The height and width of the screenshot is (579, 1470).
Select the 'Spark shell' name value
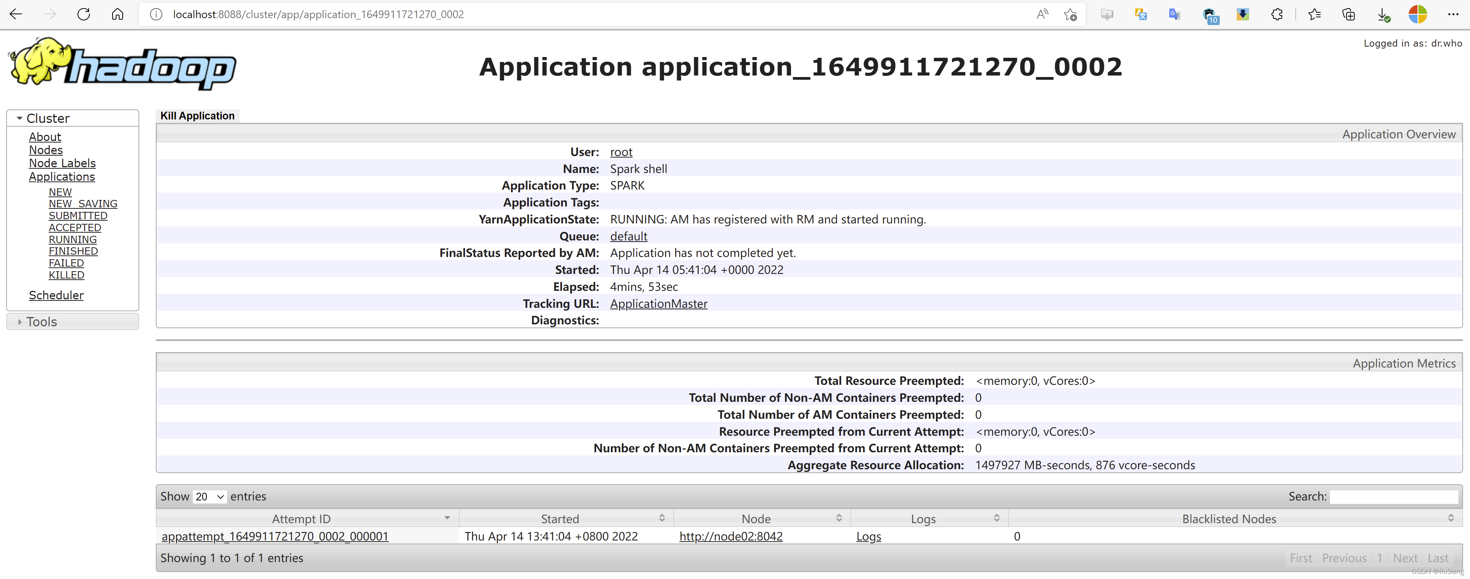(639, 169)
